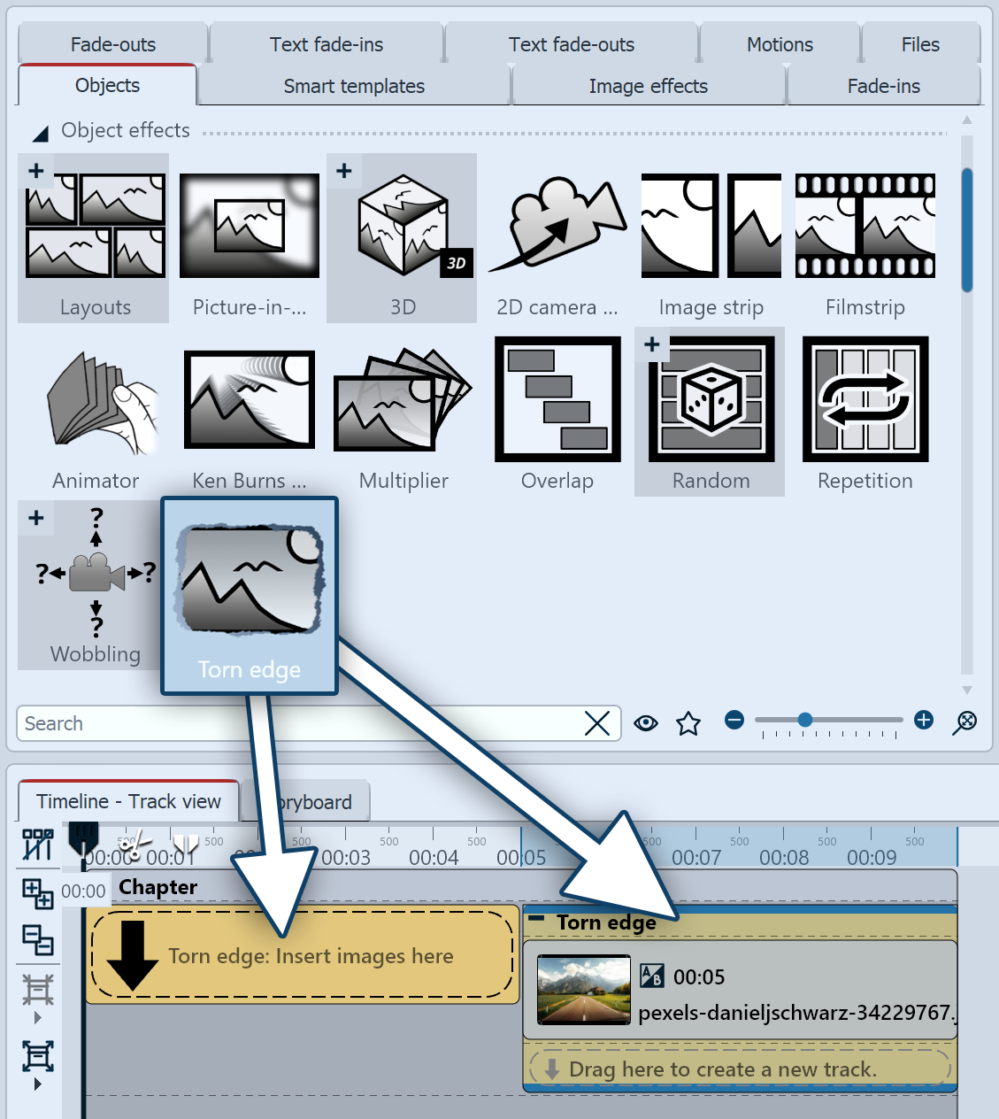Screen dimensions: 999x1119
Task: Open the Smart templates tab
Action: pyautogui.click(x=354, y=86)
